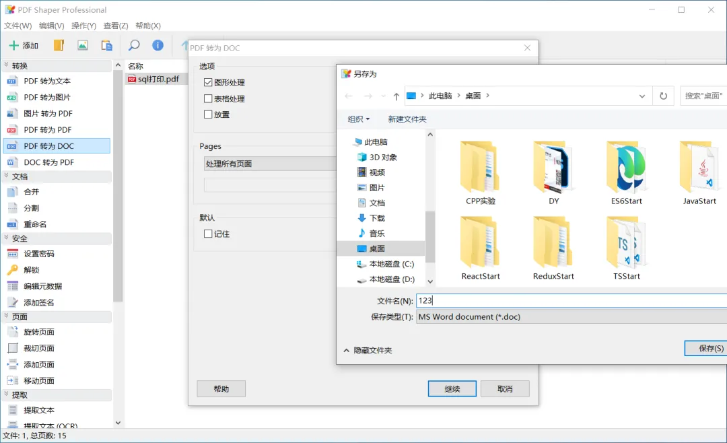Open the address bar history dropdown arrow

(x=642, y=96)
